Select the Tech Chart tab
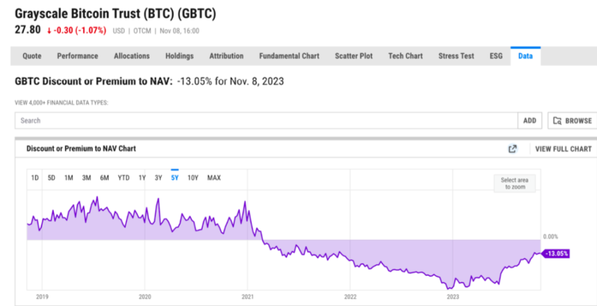Image resolution: width=597 pixels, height=306 pixels. tap(406, 56)
